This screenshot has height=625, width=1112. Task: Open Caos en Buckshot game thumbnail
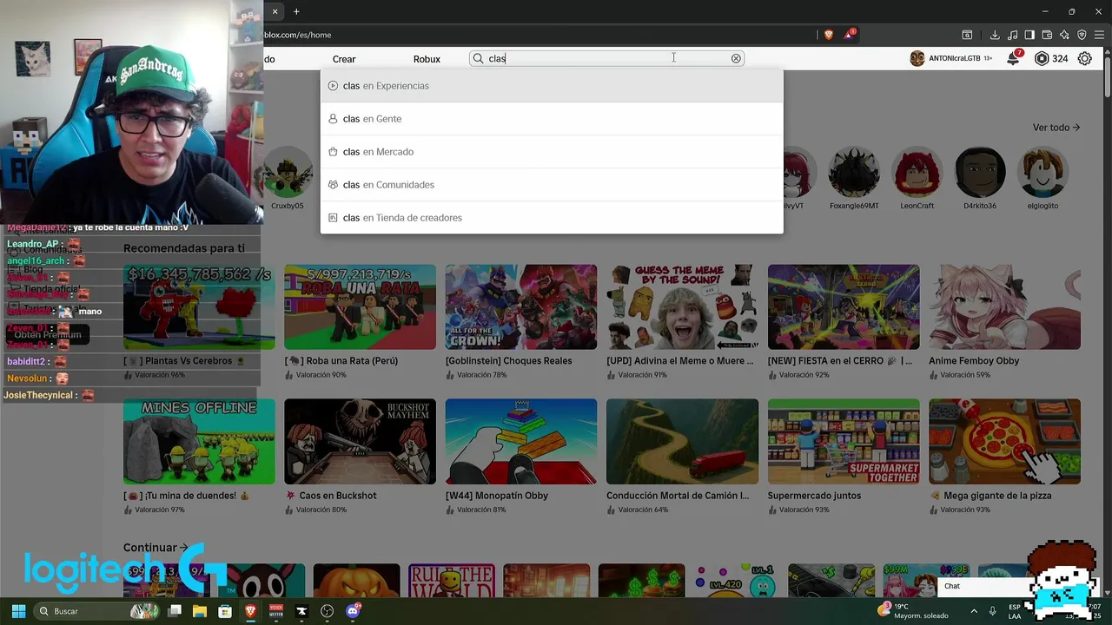pos(360,442)
